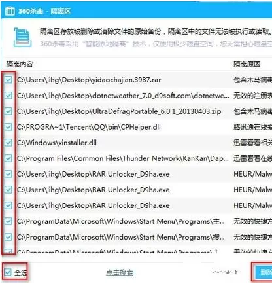Select the dotnetweather_7.0_d9soft.com file path
The height and width of the screenshot is (284, 272).
123,96
